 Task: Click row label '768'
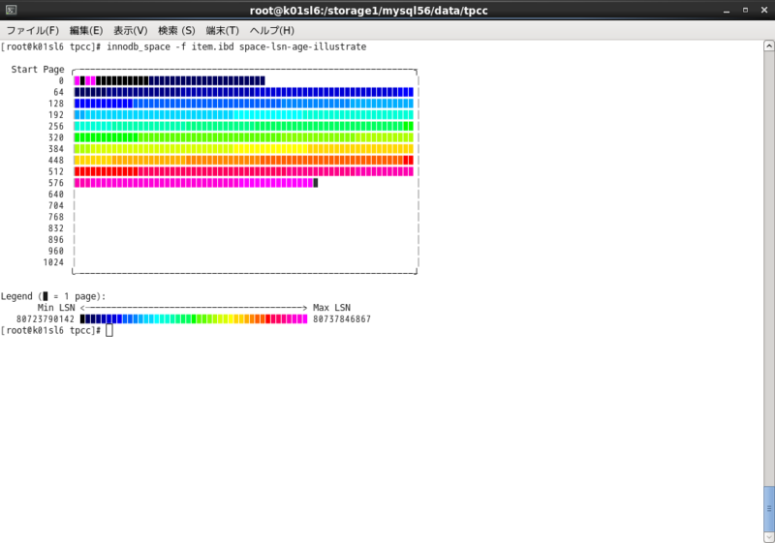(56, 217)
